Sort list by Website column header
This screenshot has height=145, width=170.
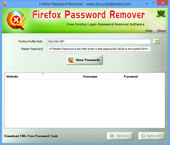coord(43,77)
